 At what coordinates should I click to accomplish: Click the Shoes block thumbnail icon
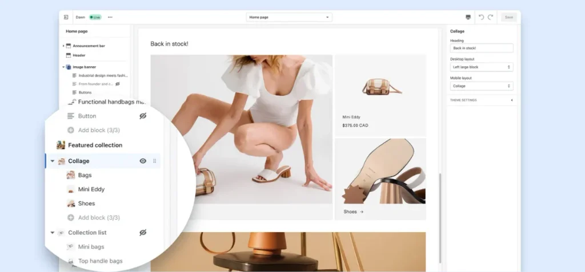click(71, 204)
